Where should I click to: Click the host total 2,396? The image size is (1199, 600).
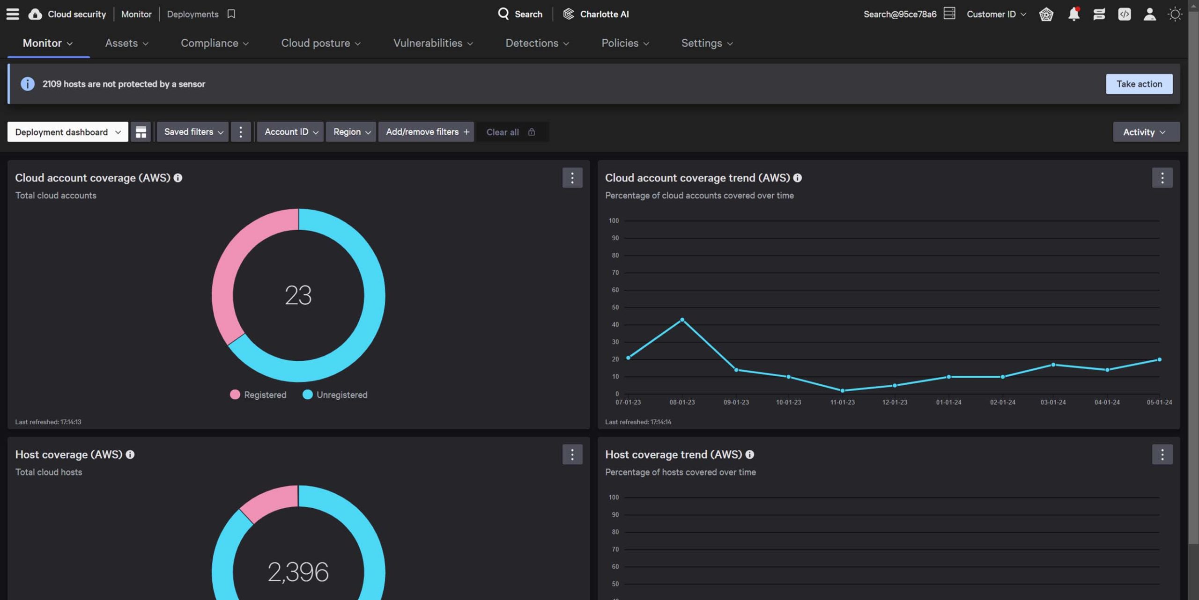pyautogui.click(x=298, y=572)
